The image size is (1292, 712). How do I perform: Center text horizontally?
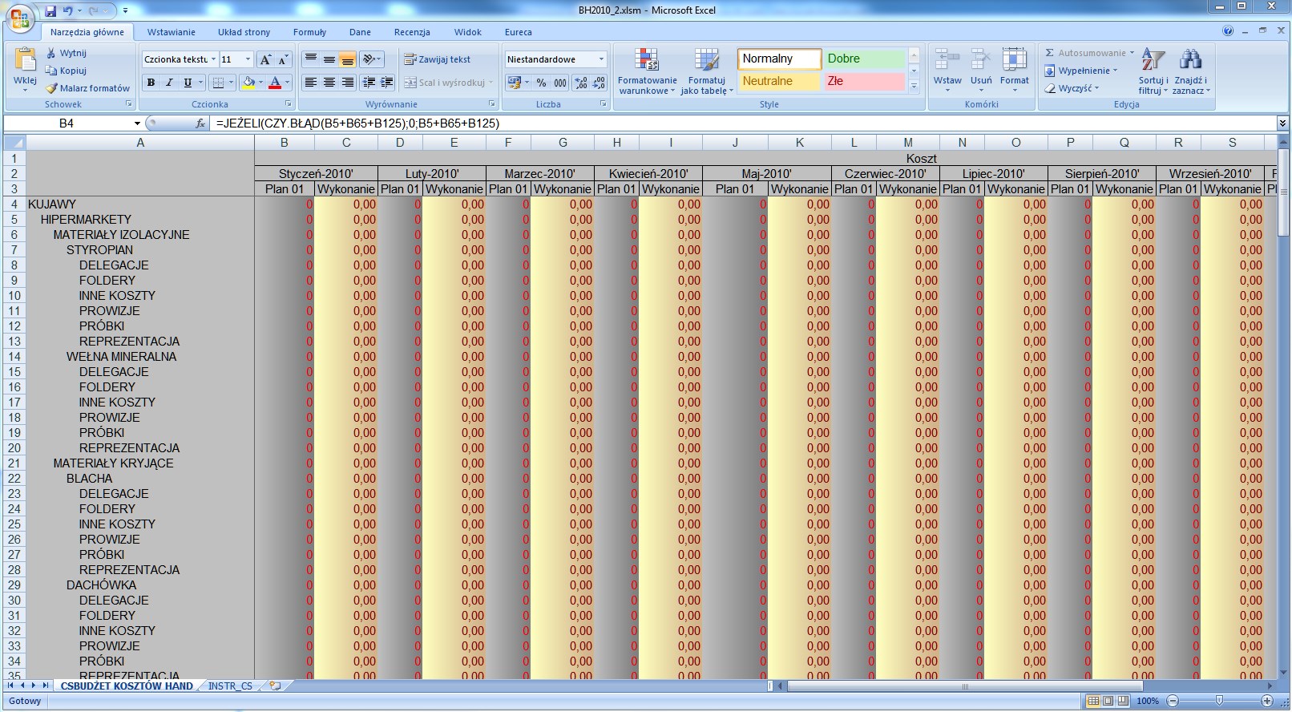coord(329,82)
